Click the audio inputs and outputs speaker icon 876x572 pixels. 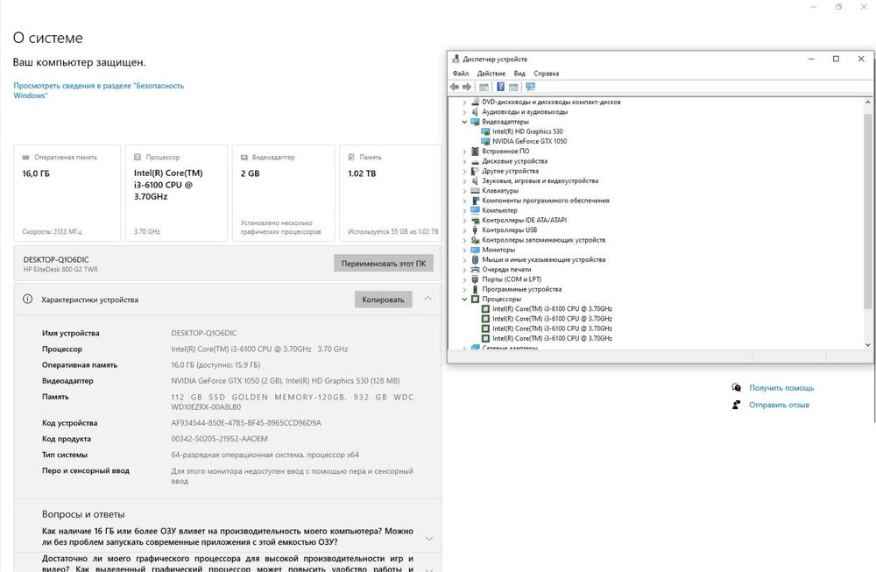[475, 112]
